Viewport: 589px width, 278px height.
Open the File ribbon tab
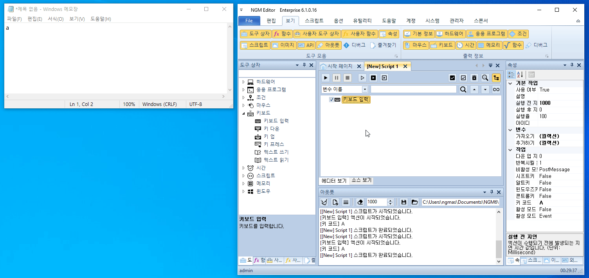click(x=249, y=21)
